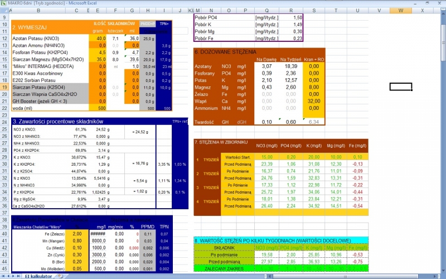Image resolution: width=446 pixels, height=279 pixels.
Task: Click the 'Wartości Start.' label cell
Action: pos(237,157)
